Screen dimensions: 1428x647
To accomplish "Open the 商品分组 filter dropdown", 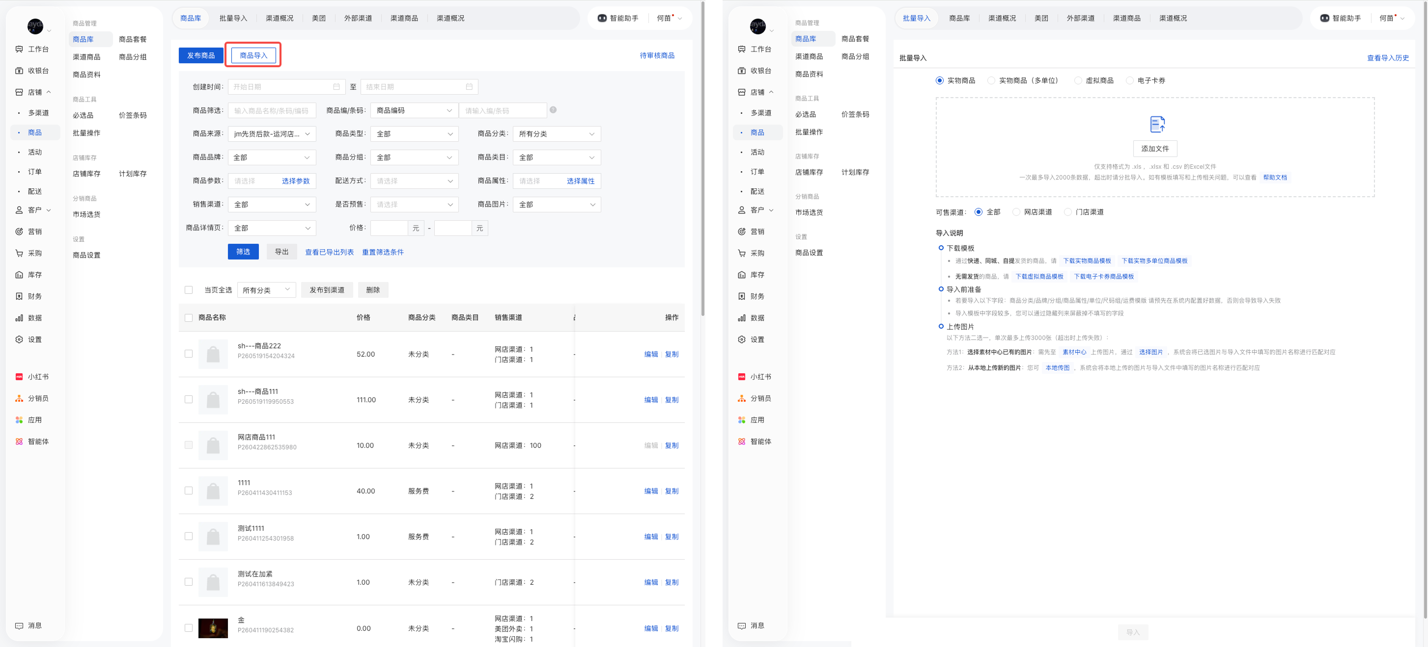I will coord(415,158).
